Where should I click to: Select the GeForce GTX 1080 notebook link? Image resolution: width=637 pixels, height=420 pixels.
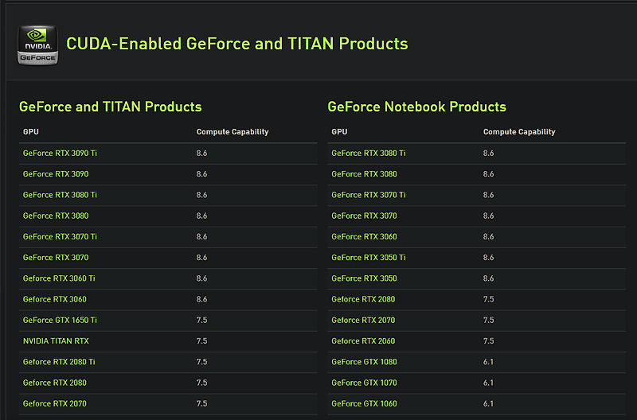[x=364, y=362]
